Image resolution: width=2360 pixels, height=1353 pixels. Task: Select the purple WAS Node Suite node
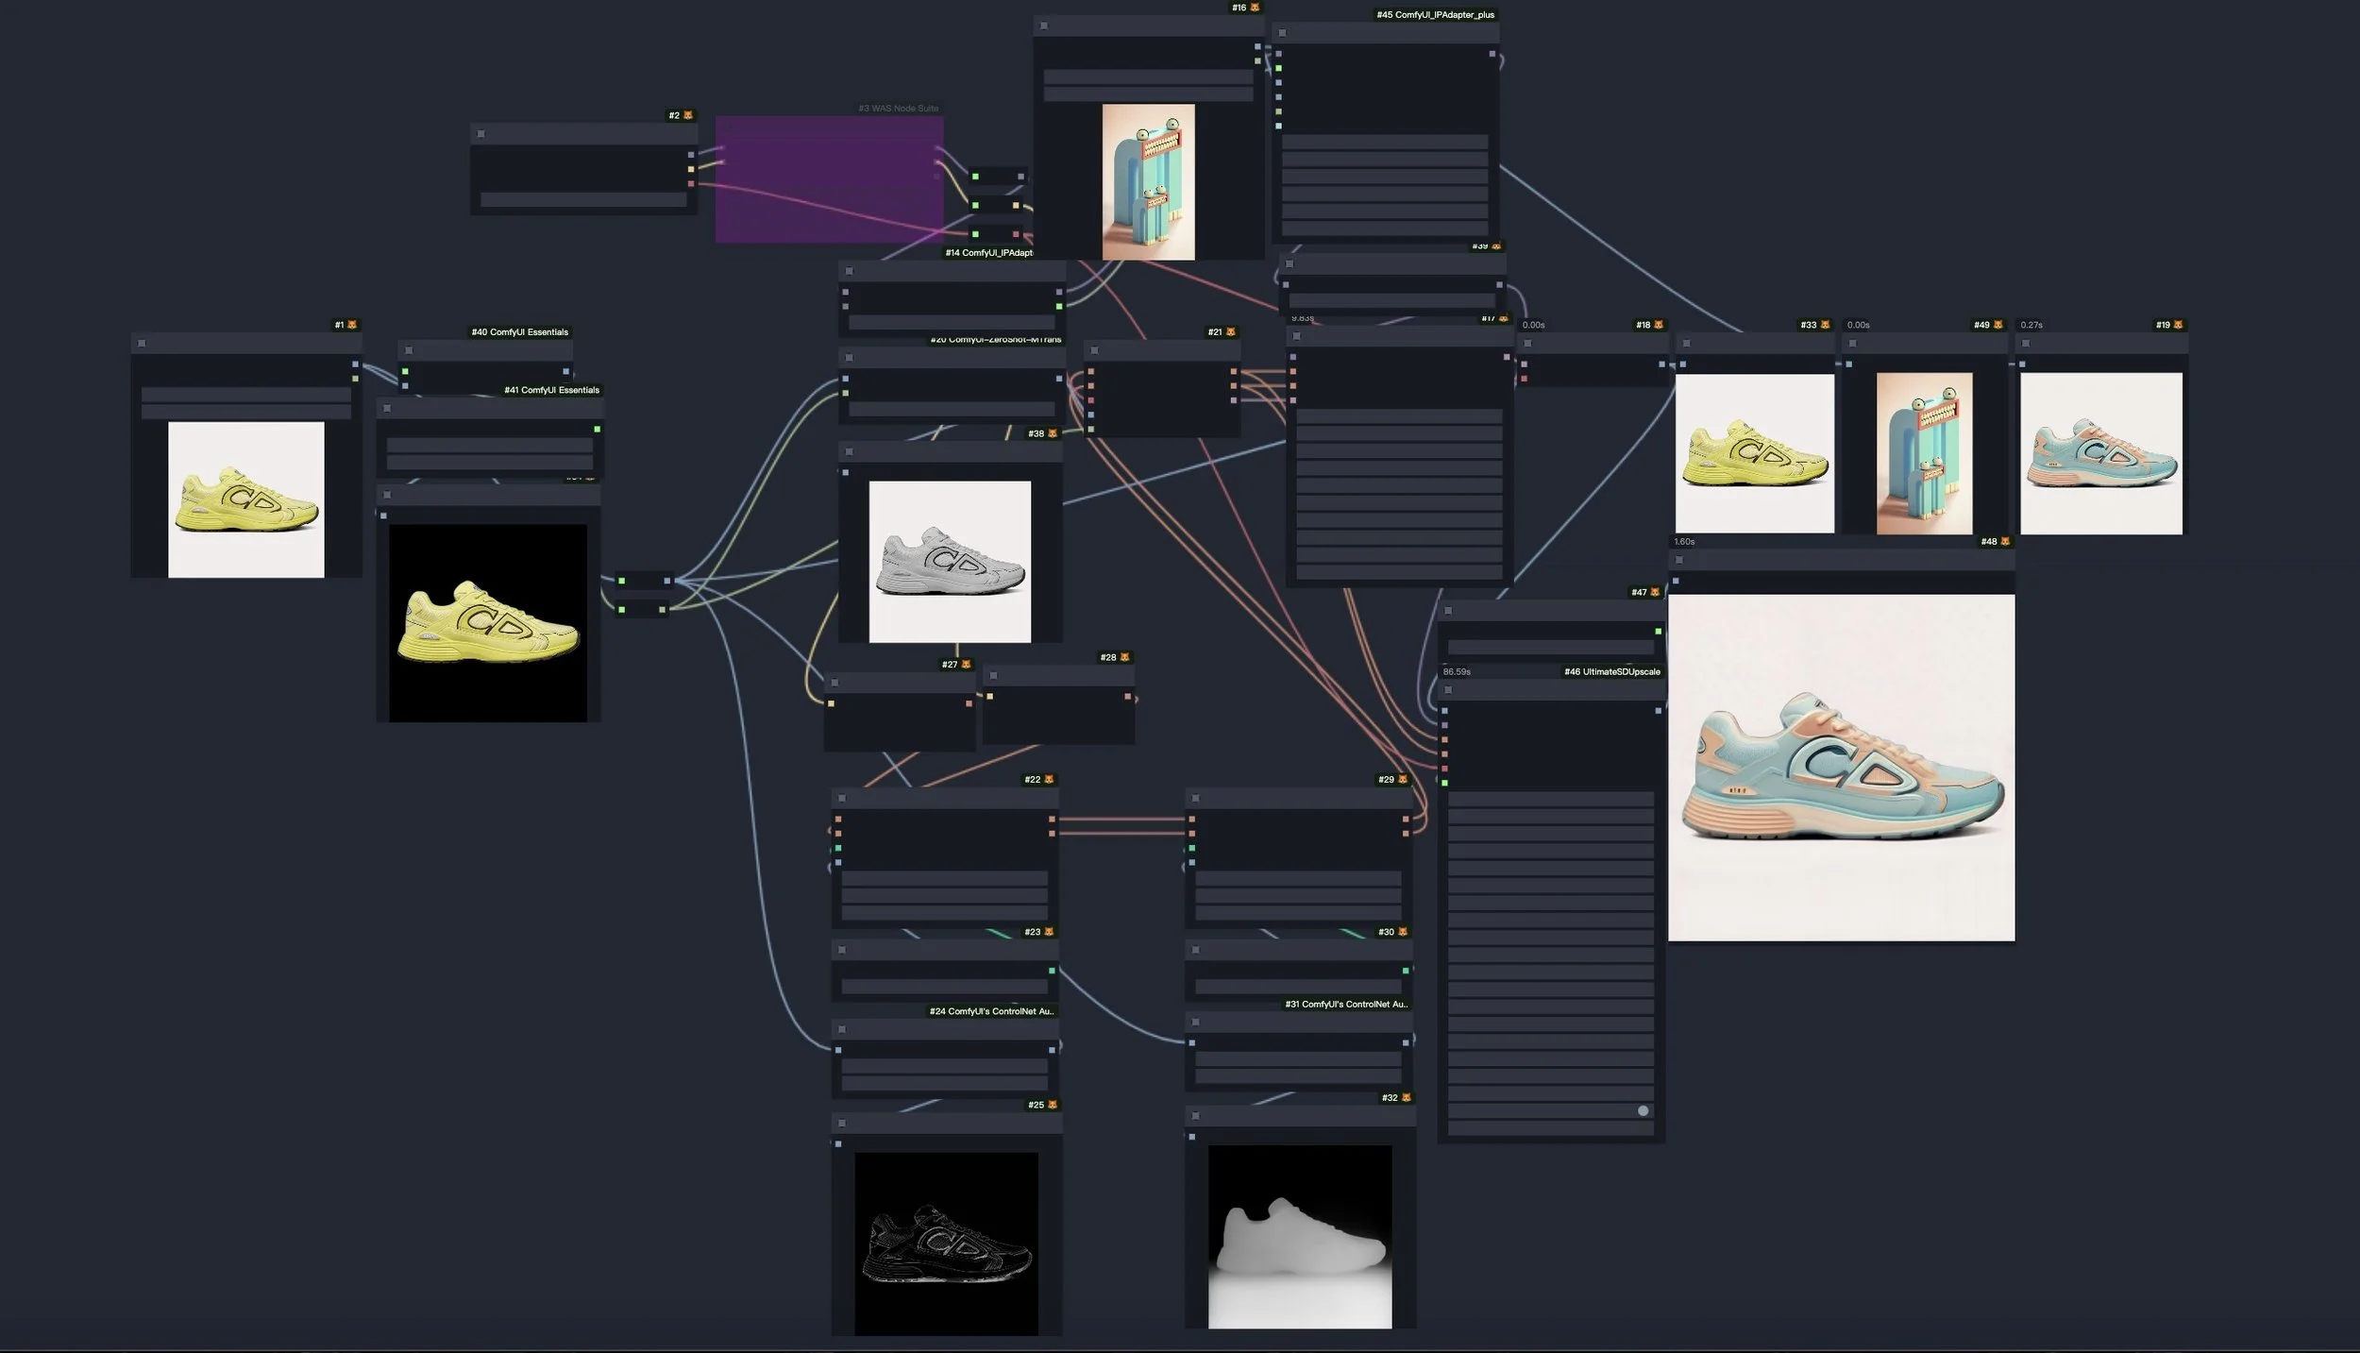point(829,179)
